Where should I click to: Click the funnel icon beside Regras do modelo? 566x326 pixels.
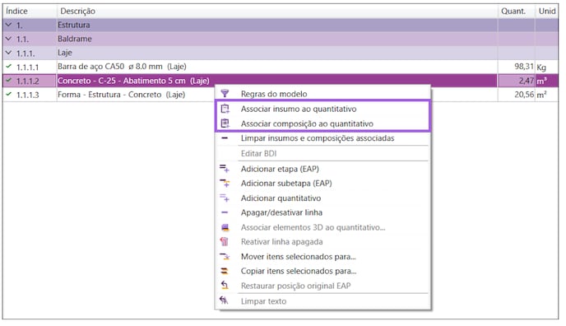pyautogui.click(x=225, y=94)
